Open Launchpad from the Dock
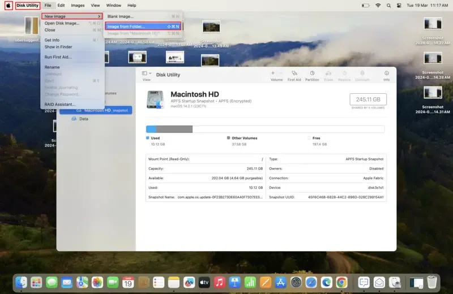The height and width of the screenshot is (294, 453). click(x=36, y=283)
